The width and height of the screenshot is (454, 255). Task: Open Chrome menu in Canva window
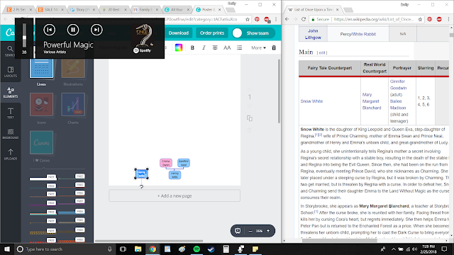click(x=276, y=19)
